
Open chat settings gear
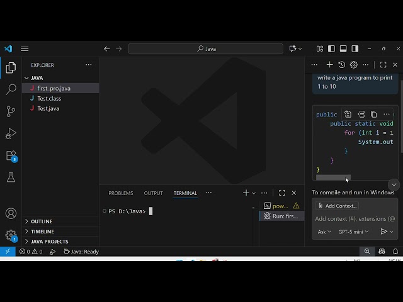354,65
